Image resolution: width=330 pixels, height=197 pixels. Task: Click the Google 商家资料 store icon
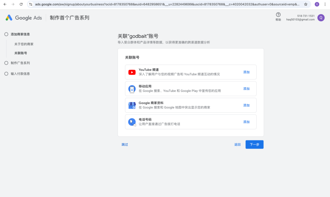[x=132, y=105]
